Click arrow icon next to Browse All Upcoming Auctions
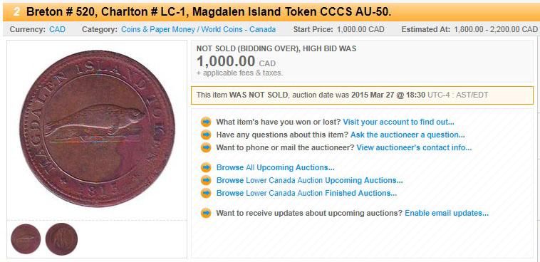This screenshot has height=262, width=540. coord(206,168)
